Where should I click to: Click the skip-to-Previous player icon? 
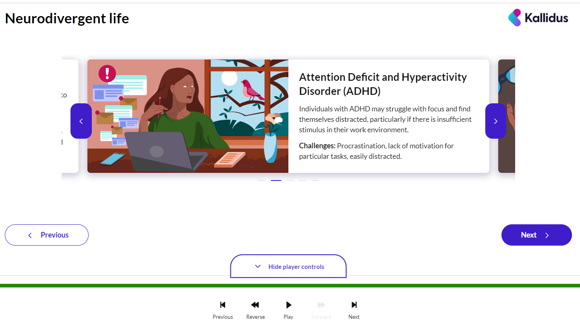pos(223,305)
